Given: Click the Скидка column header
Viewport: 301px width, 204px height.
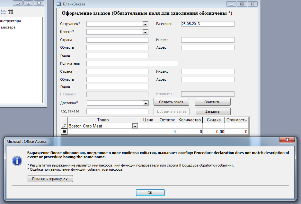Looking at the screenshot, I should click(x=214, y=120).
